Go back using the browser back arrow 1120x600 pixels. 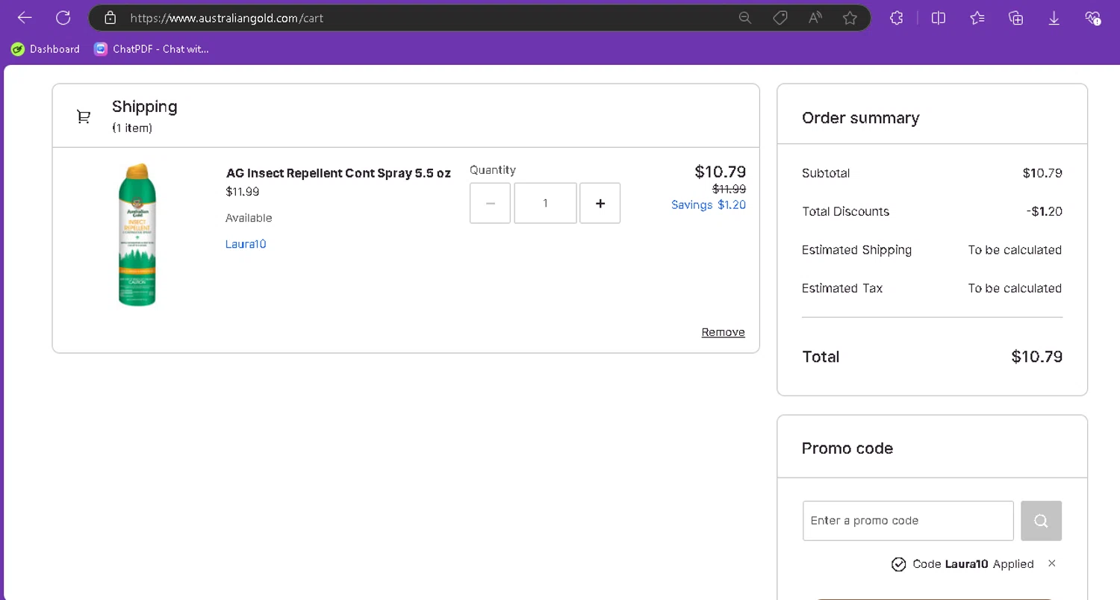click(25, 18)
